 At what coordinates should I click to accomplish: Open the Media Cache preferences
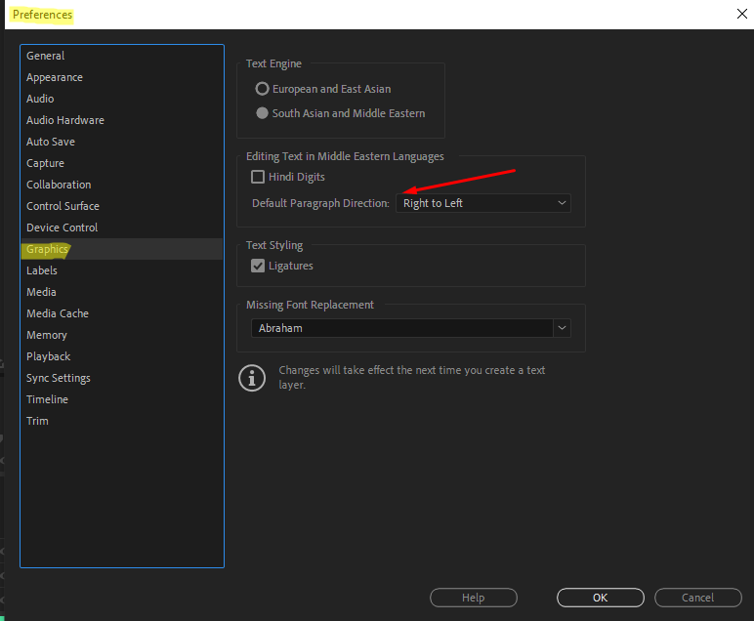point(58,313)
